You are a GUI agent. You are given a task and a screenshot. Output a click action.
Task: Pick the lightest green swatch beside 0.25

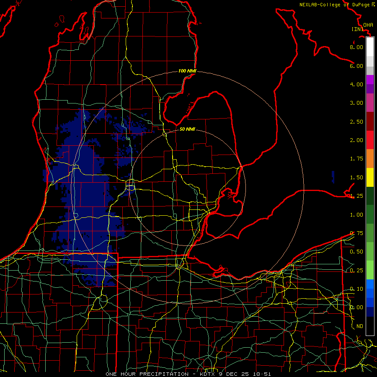pos(370,270)
